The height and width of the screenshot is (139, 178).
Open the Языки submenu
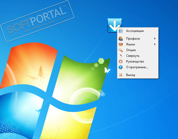pos(138,44)
